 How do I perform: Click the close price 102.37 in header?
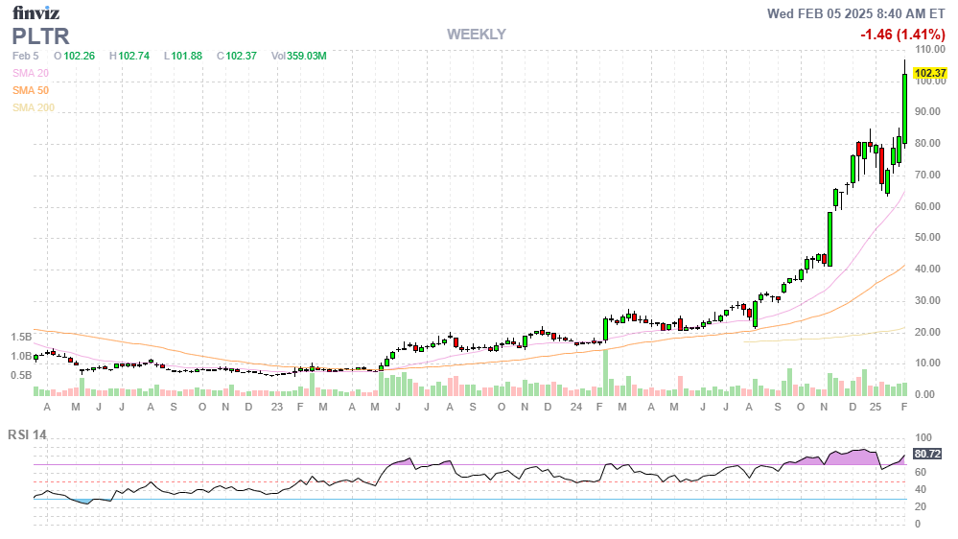(242, 57)
